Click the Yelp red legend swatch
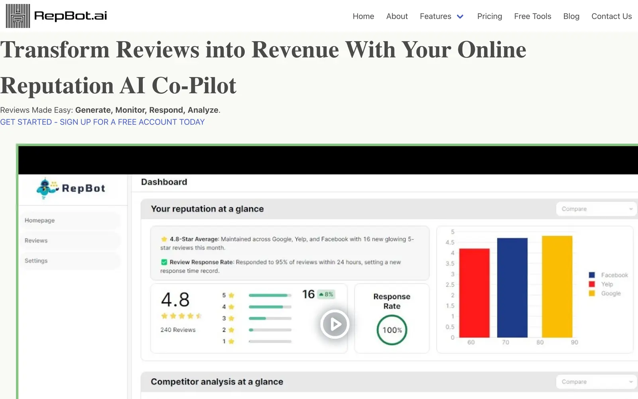The height and width of the screenshot is (399, 638). pyautogui.click(x=592, y=284)
